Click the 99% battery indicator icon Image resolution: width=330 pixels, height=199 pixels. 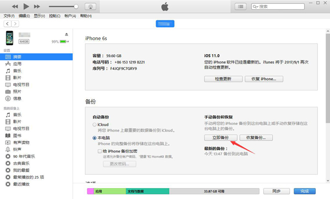coord(63,42)
